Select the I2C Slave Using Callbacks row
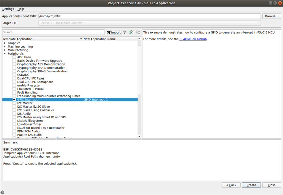 70,110
